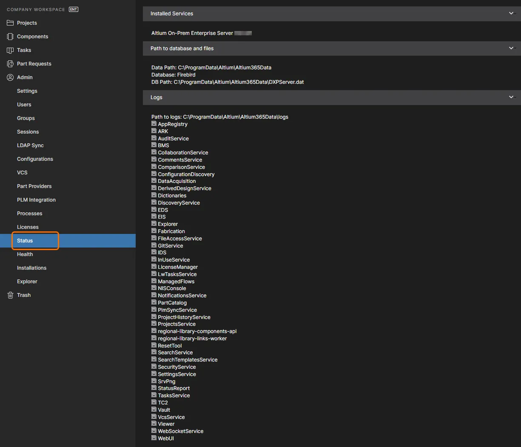Open the ManagedFlows log link
The width and height of the screenshot is (521, 447).
point(176,282)
